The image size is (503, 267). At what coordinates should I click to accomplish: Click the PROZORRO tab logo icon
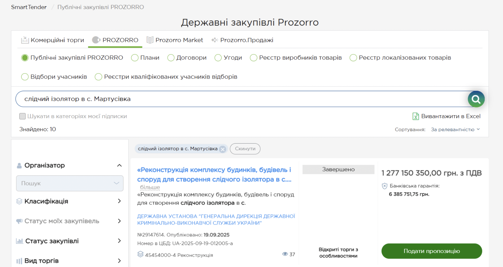96,40
